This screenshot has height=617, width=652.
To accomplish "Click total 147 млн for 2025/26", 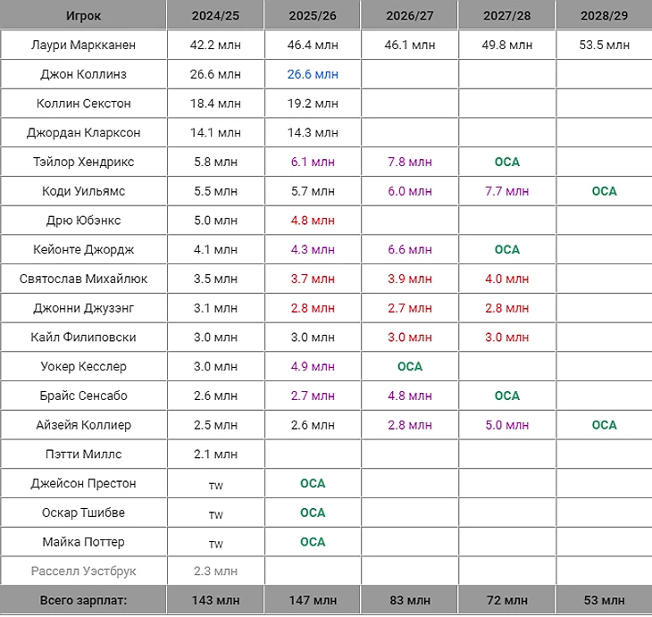I will tap(313, 600).
